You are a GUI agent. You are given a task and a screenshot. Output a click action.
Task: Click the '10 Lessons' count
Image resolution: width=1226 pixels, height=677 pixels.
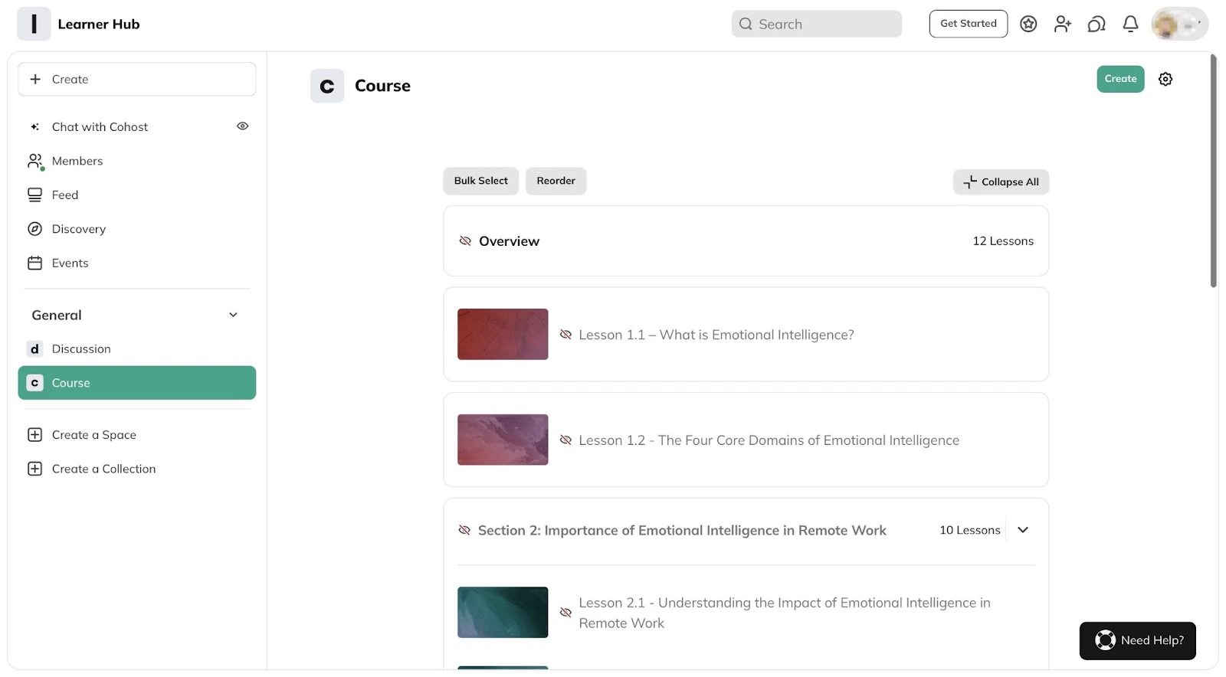pyautogui.click(x=970, y=530)
